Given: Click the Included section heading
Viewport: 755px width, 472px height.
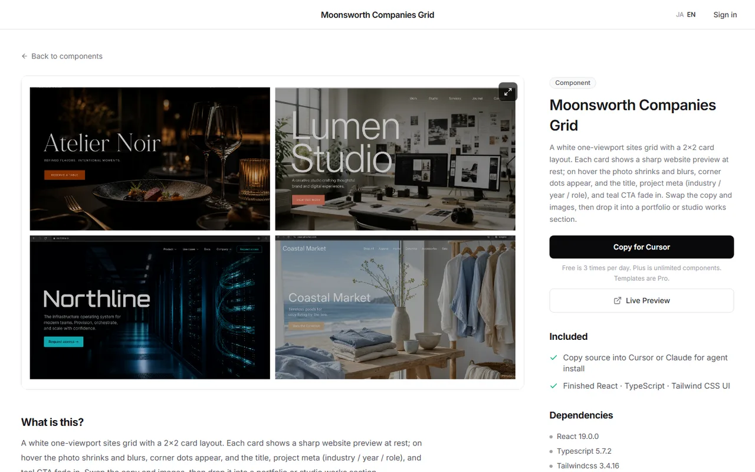Looking at the screenshot, I should (569, 337).
